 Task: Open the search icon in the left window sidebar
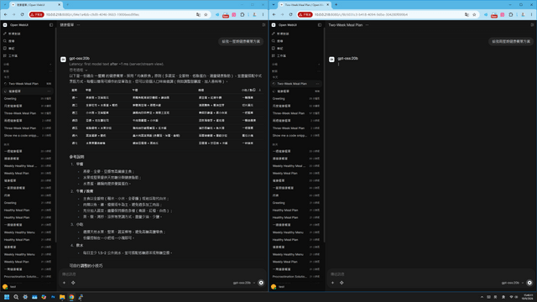click(5, 41)
